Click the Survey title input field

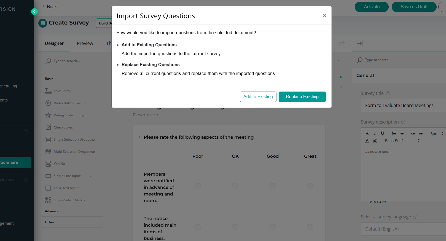(x=403, y=105)
